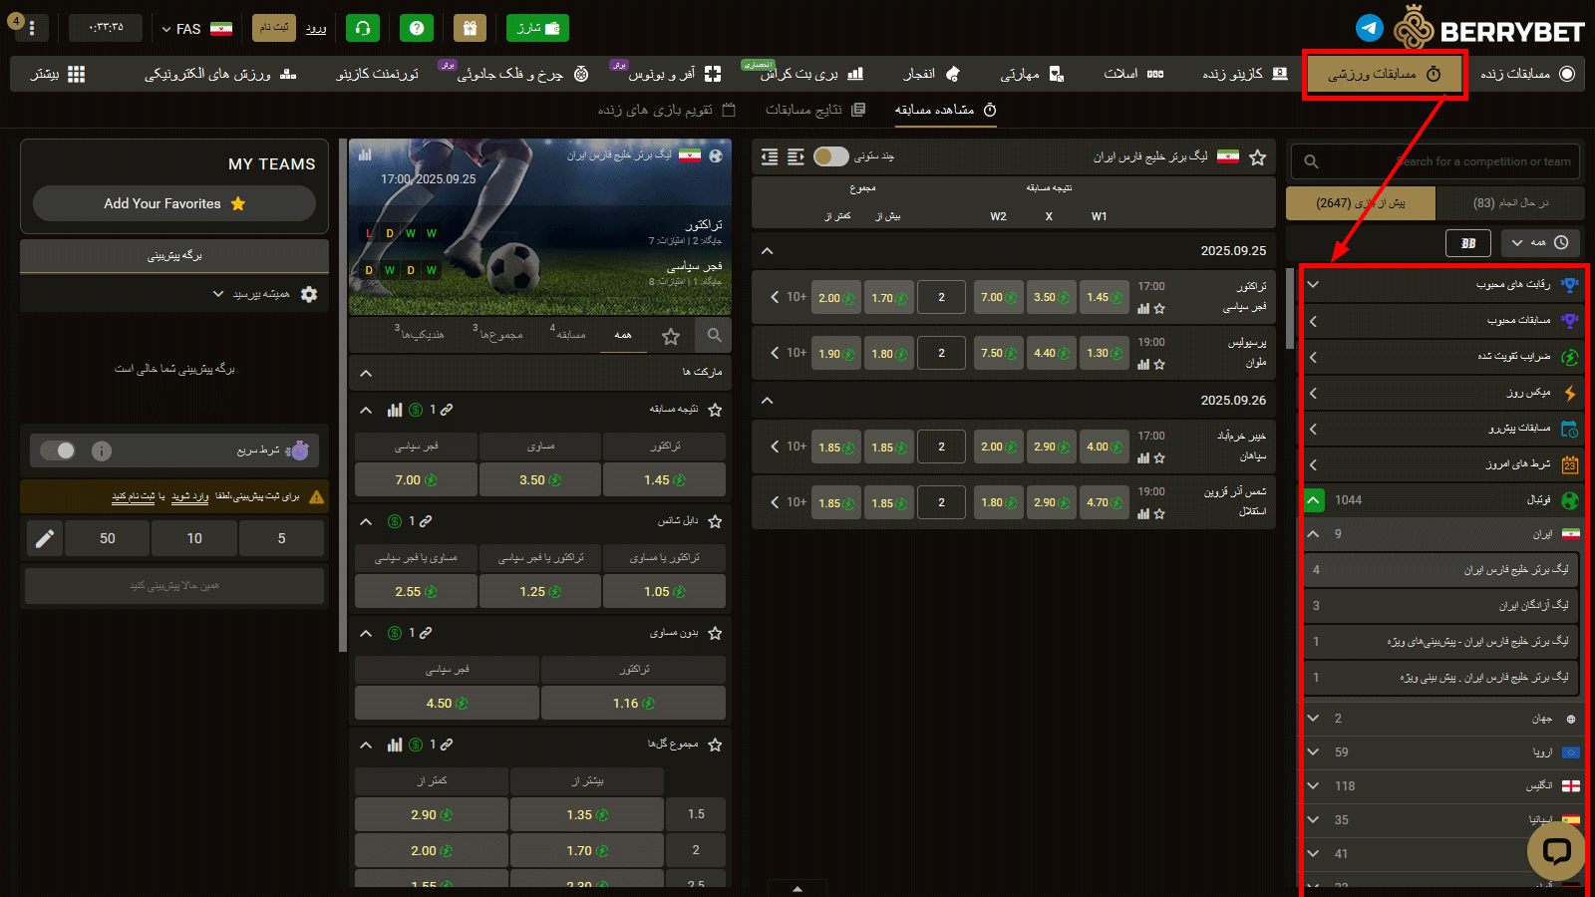Open the gift box promotions icon
The height and width of the screenshot is (897, 1595).
point(470,28)
